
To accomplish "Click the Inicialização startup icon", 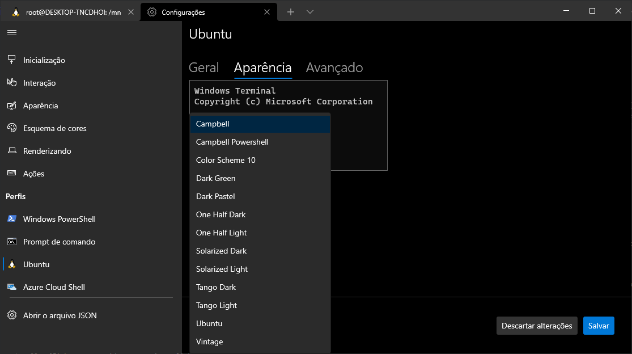I will point(12,60).
